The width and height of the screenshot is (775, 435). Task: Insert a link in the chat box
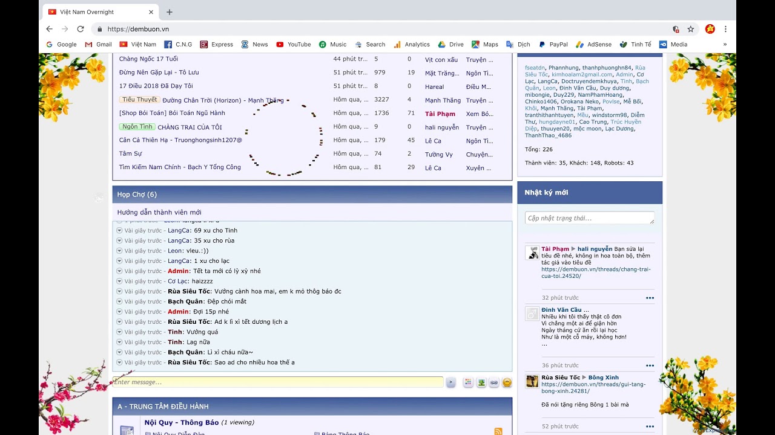pyautogui.click(x=494, y=382)
